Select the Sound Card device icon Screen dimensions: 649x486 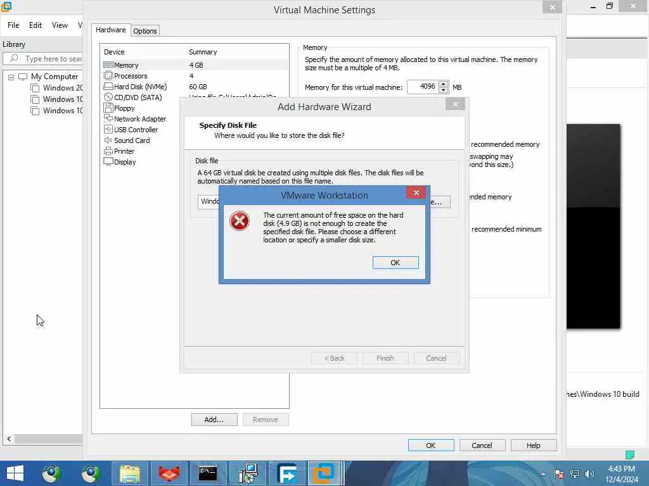[x=108, y=140]
